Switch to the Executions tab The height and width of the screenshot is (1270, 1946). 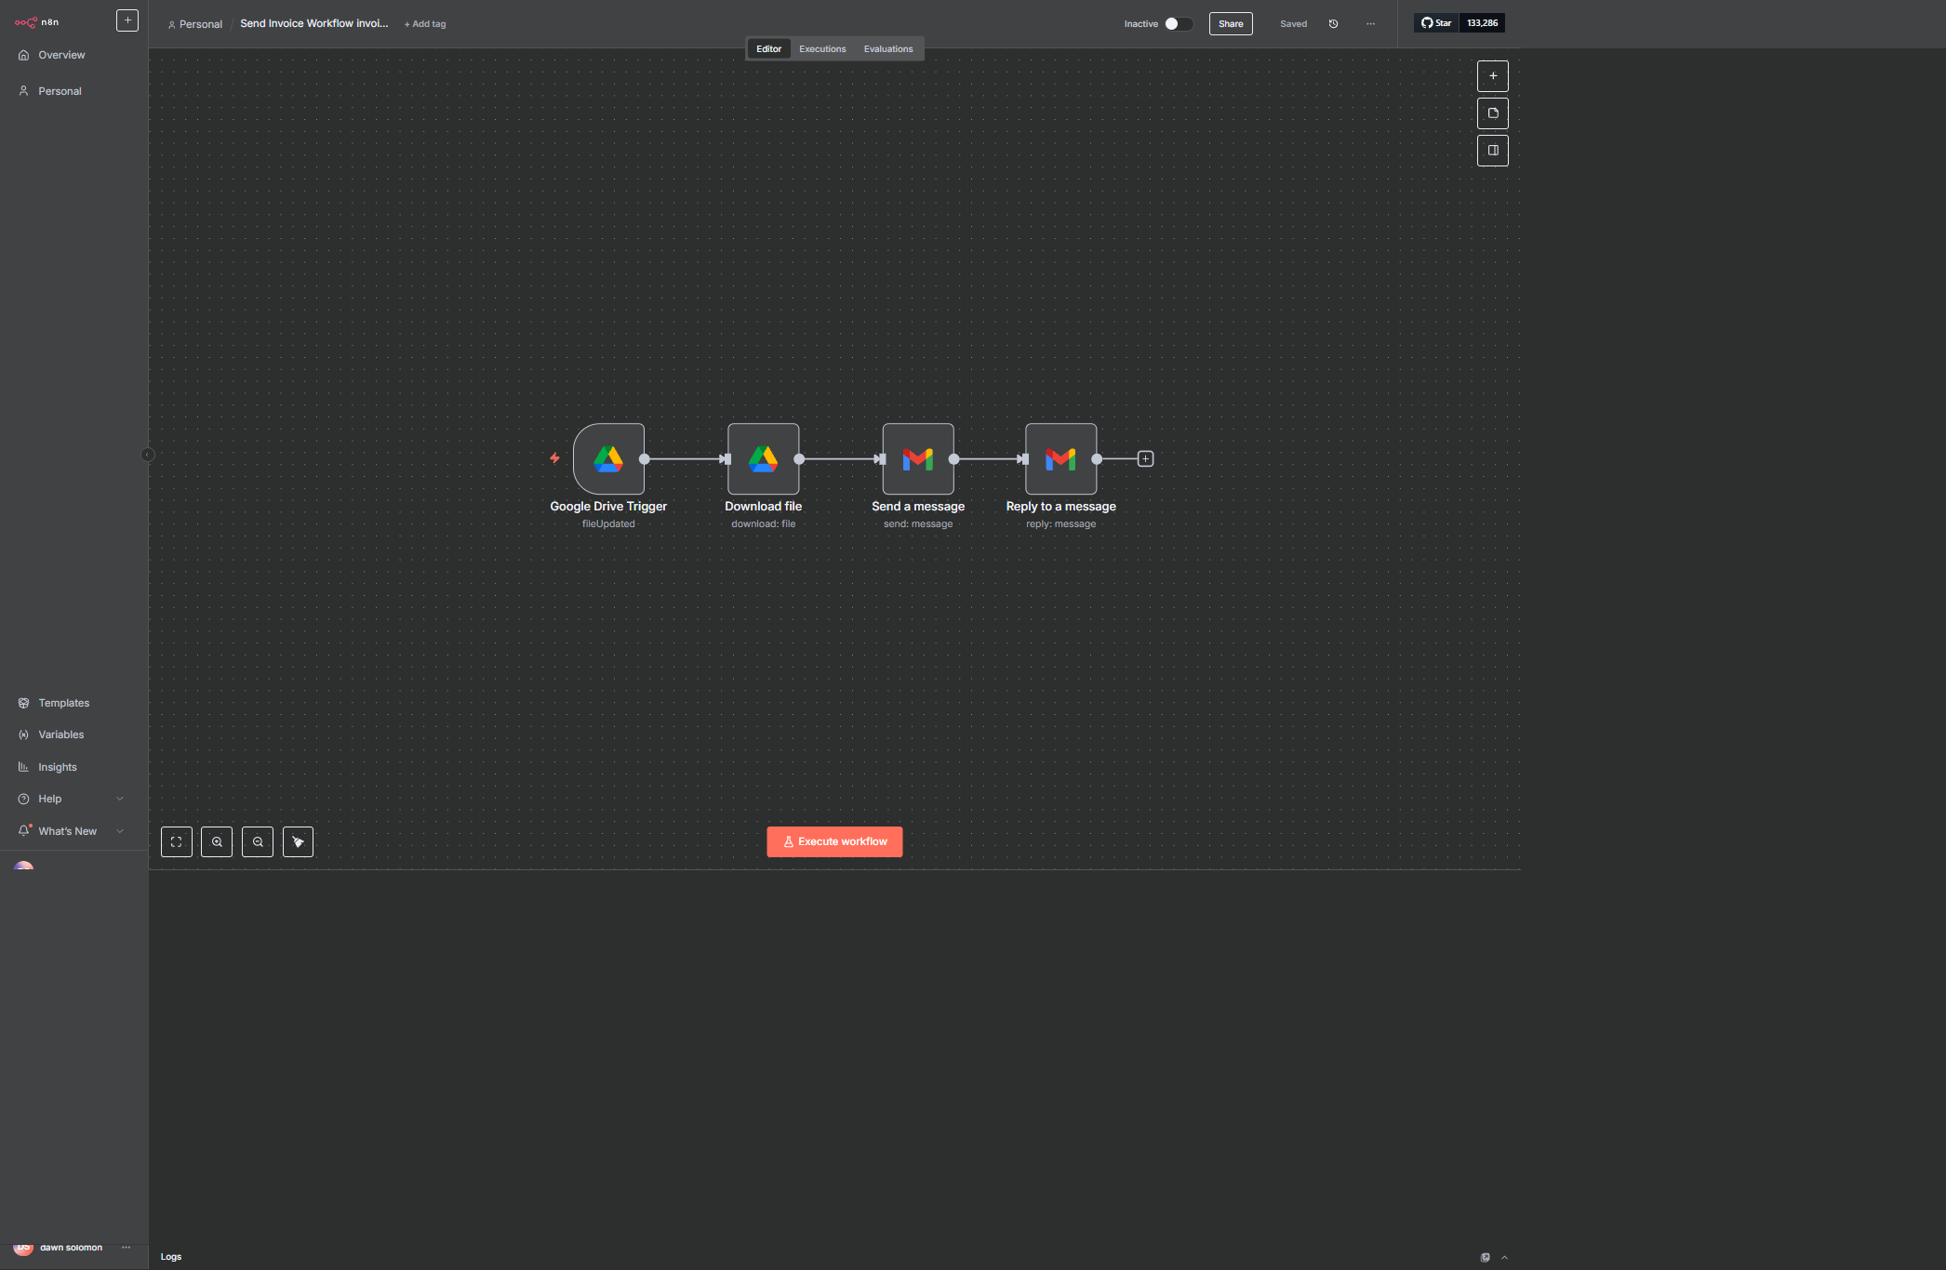coord(822,49)
